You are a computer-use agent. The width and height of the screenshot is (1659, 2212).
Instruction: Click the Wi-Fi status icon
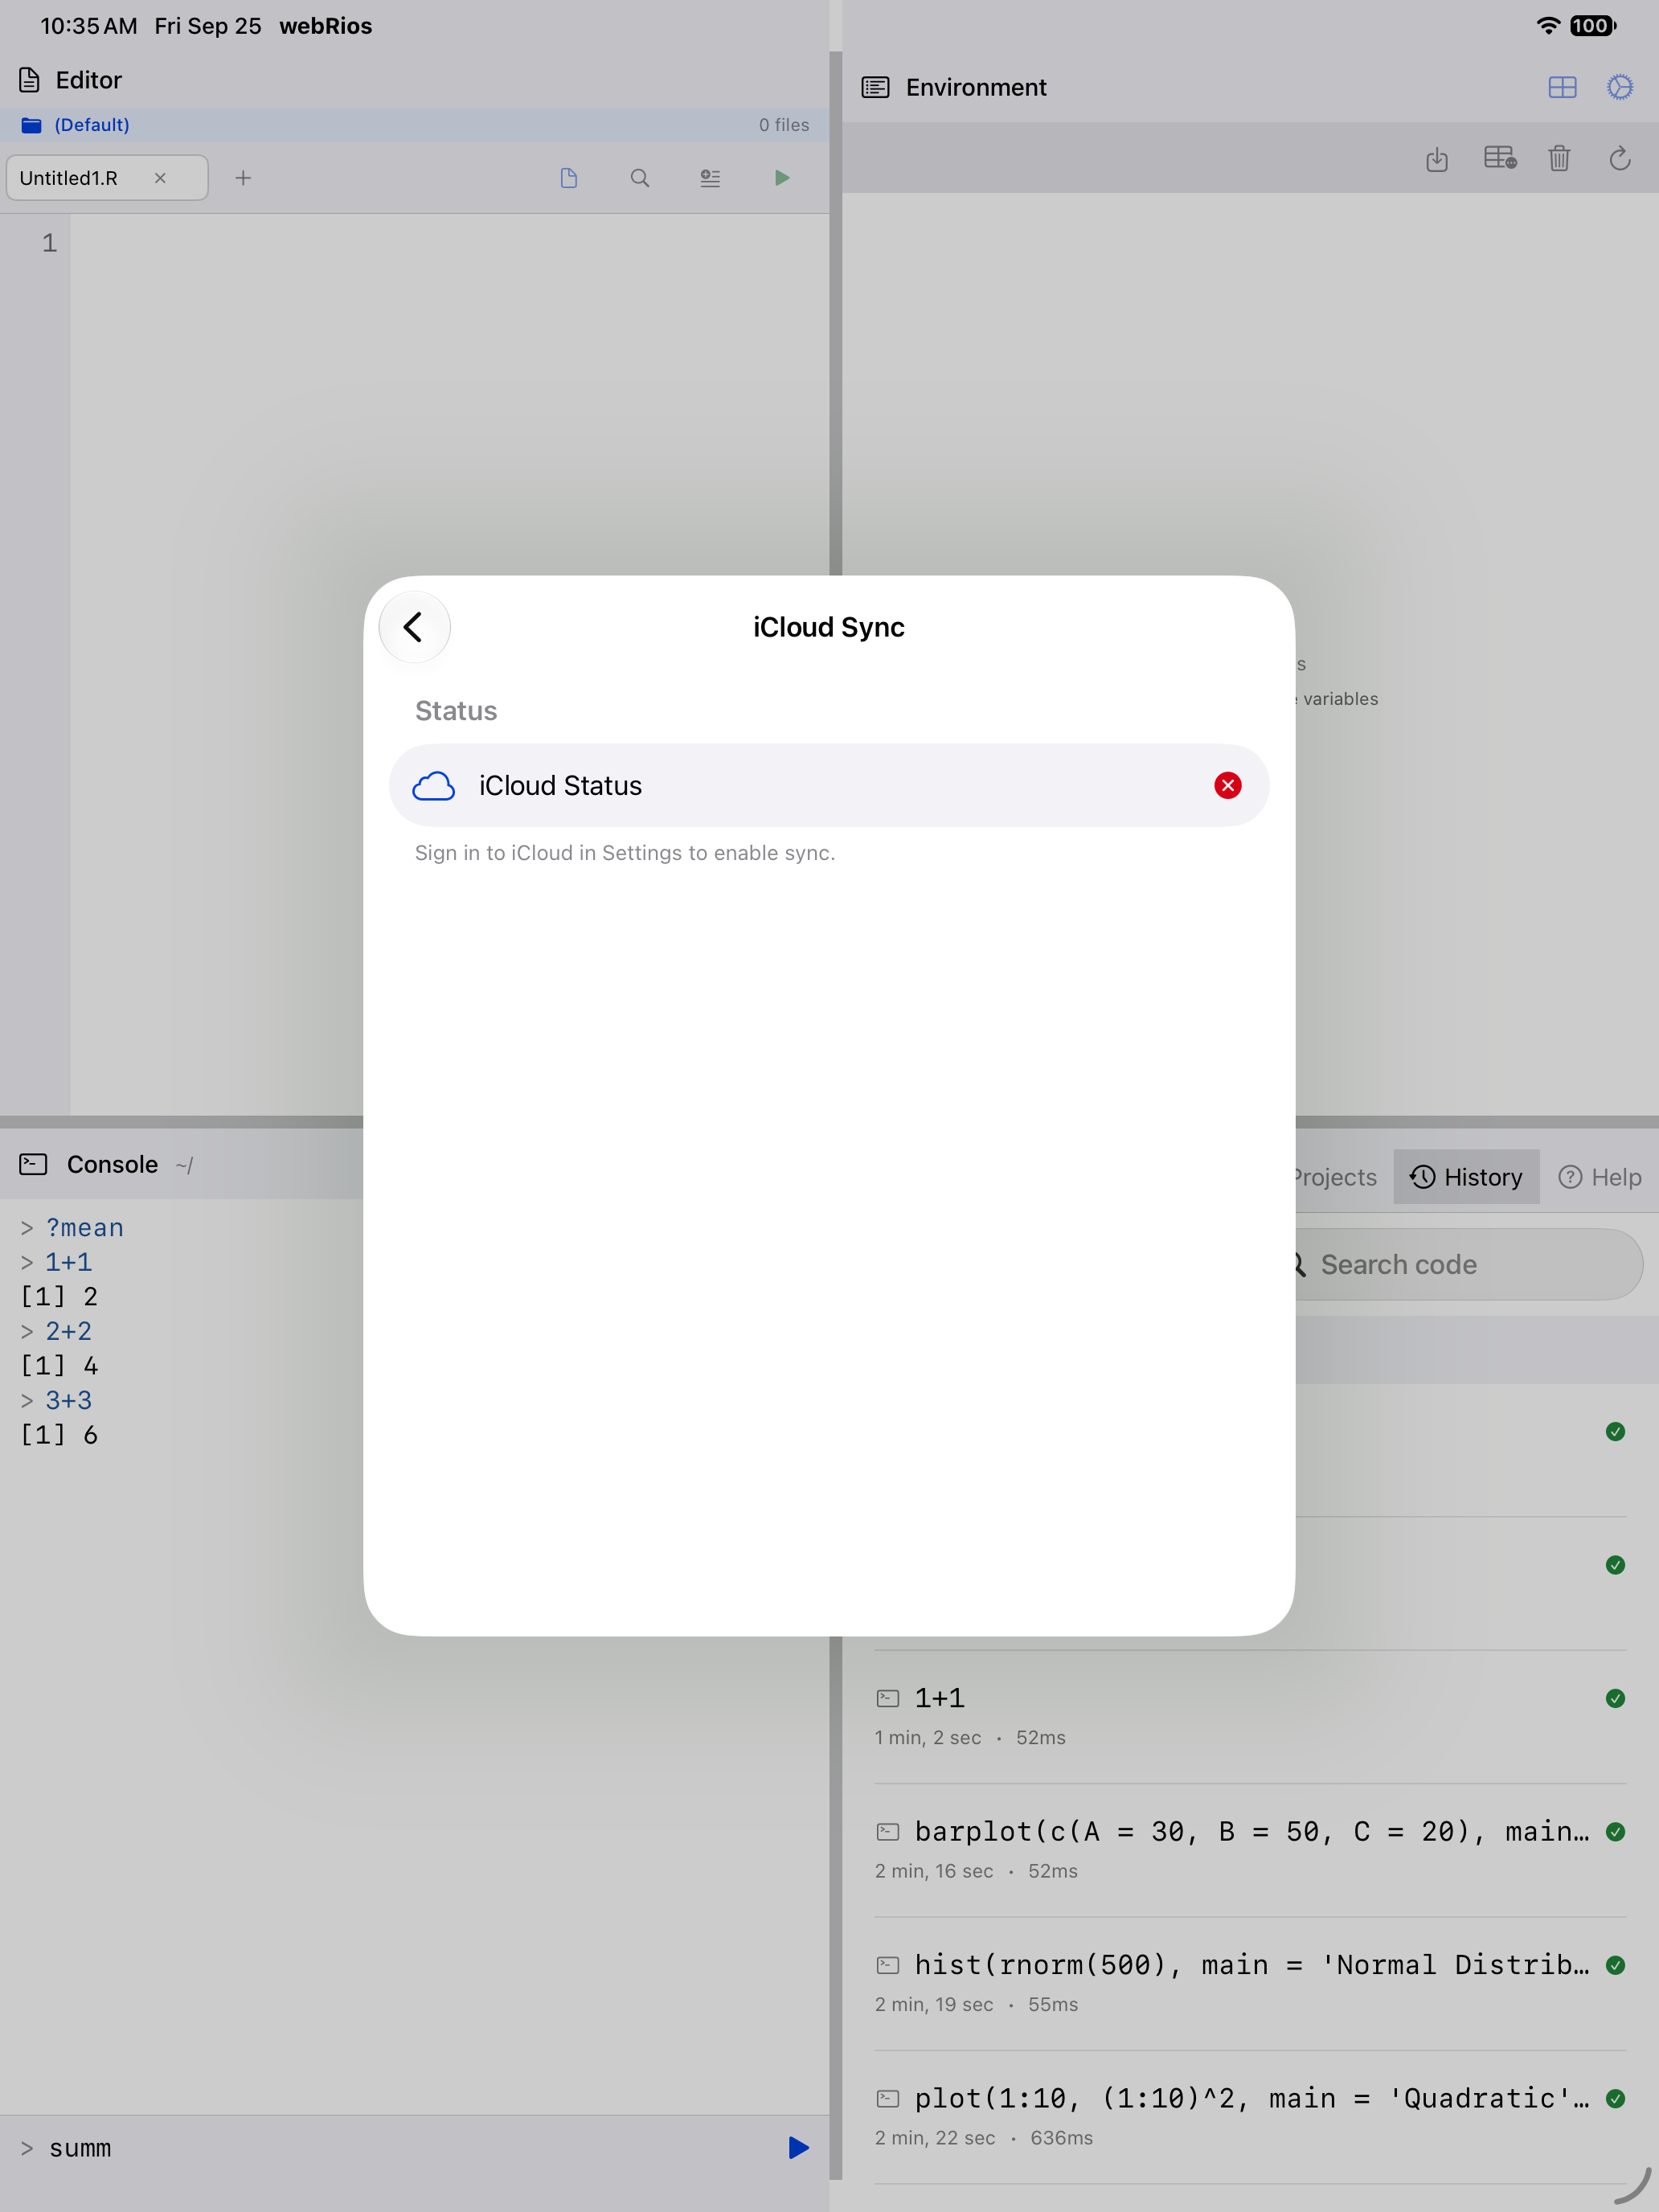1548,26
